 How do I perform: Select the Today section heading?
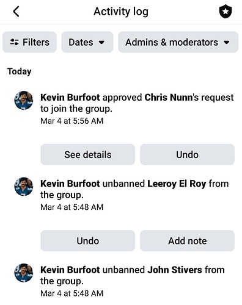tap(20, 71)
